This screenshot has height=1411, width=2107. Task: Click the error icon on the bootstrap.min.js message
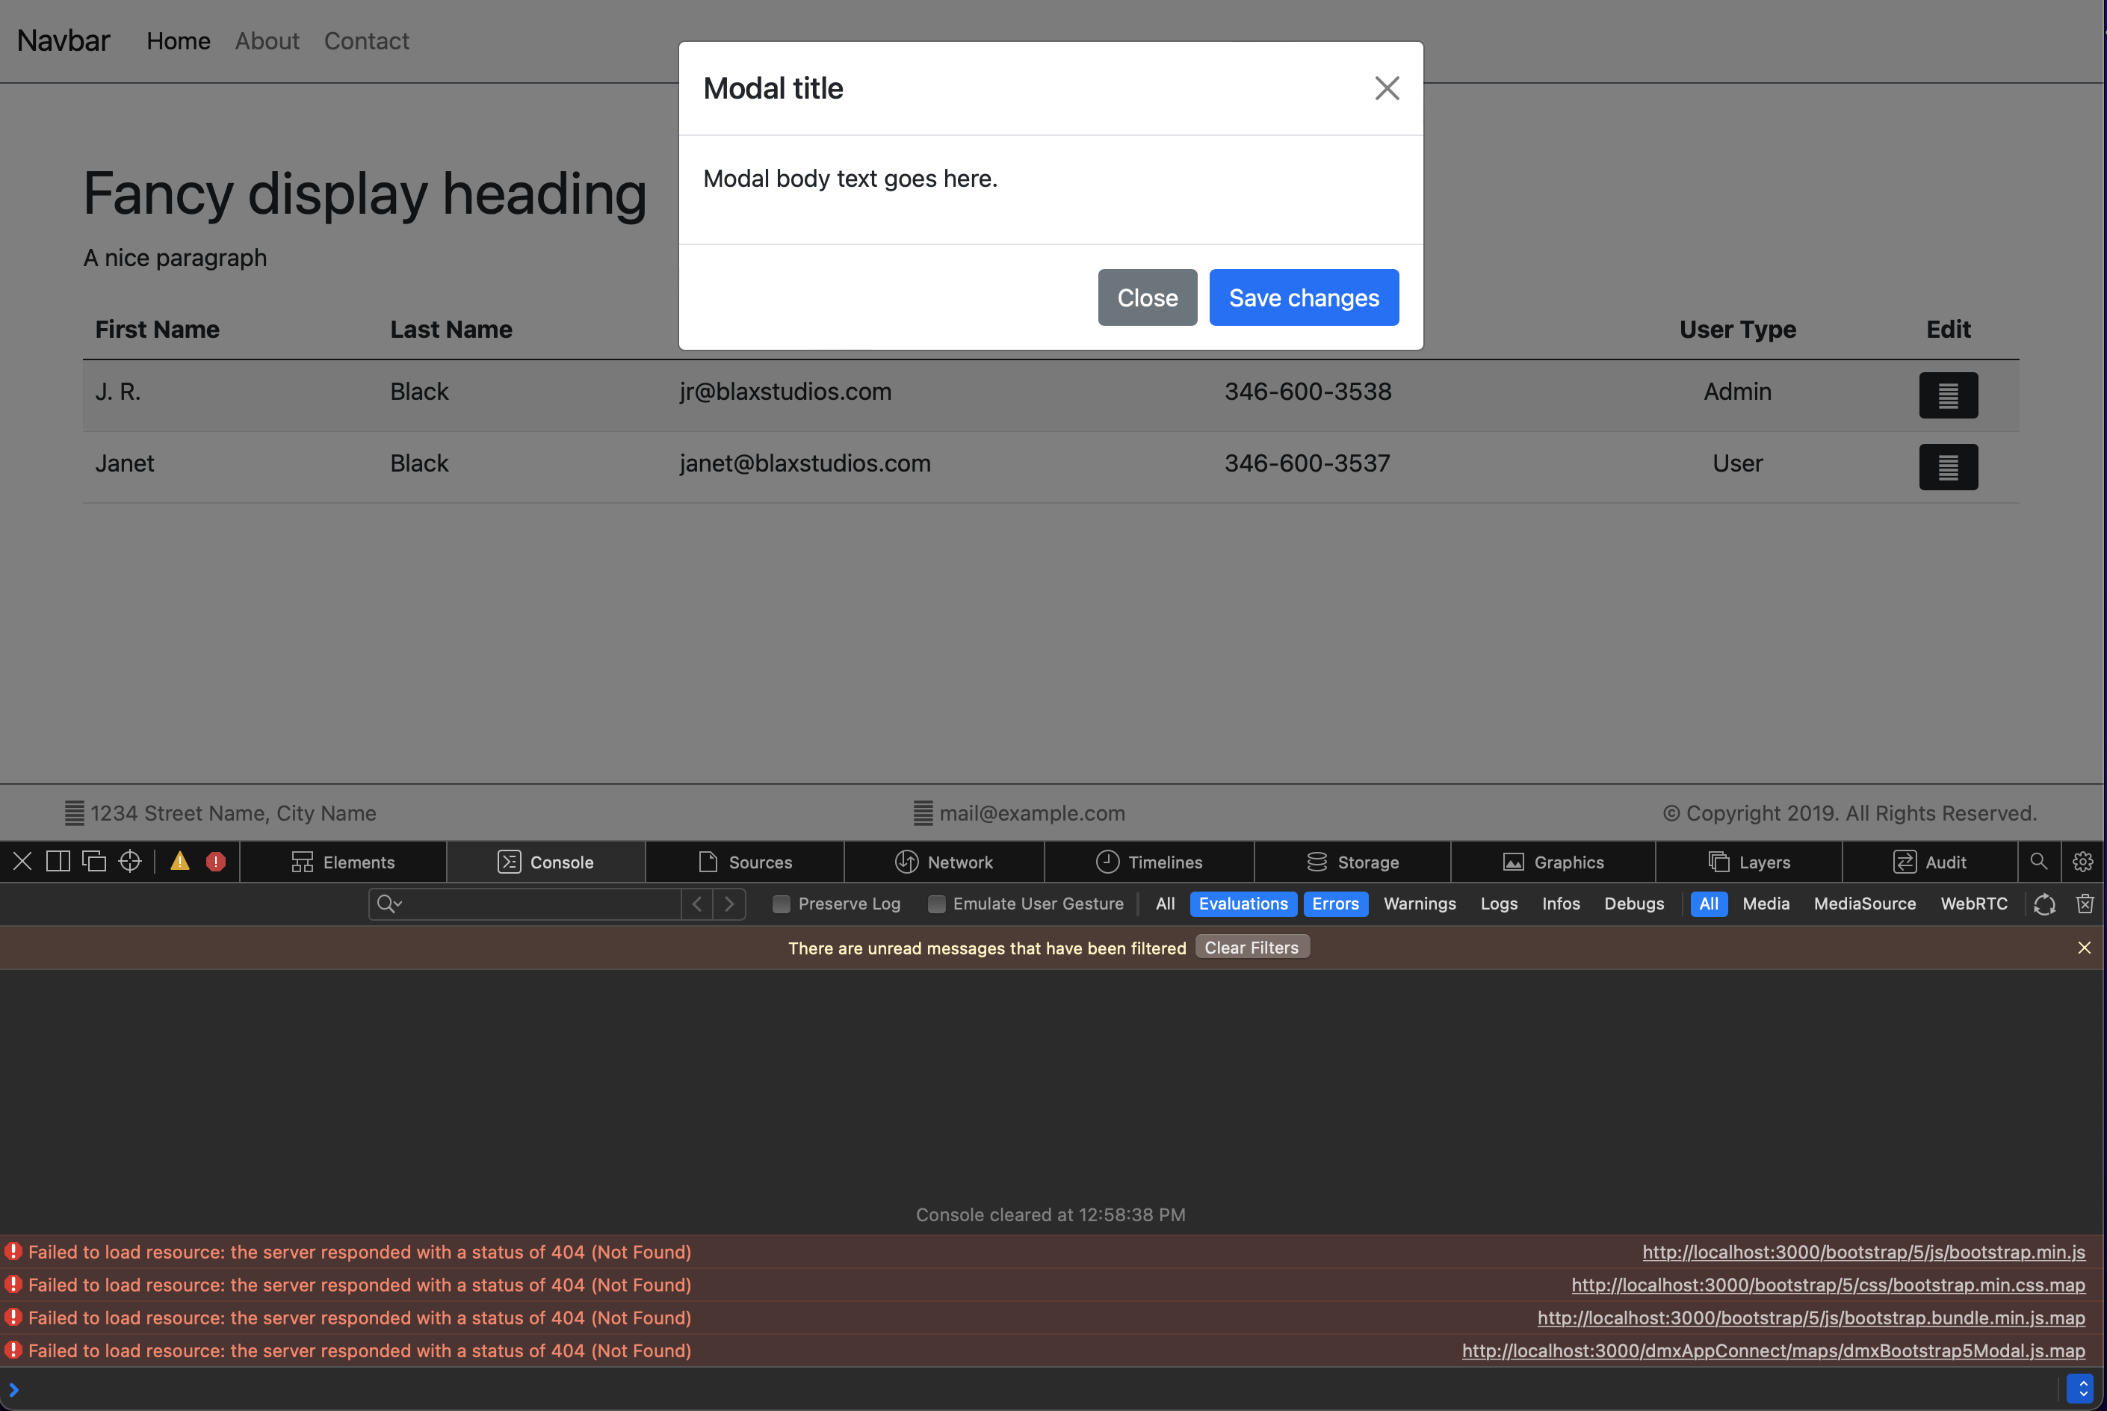[x=13, y=1251]
